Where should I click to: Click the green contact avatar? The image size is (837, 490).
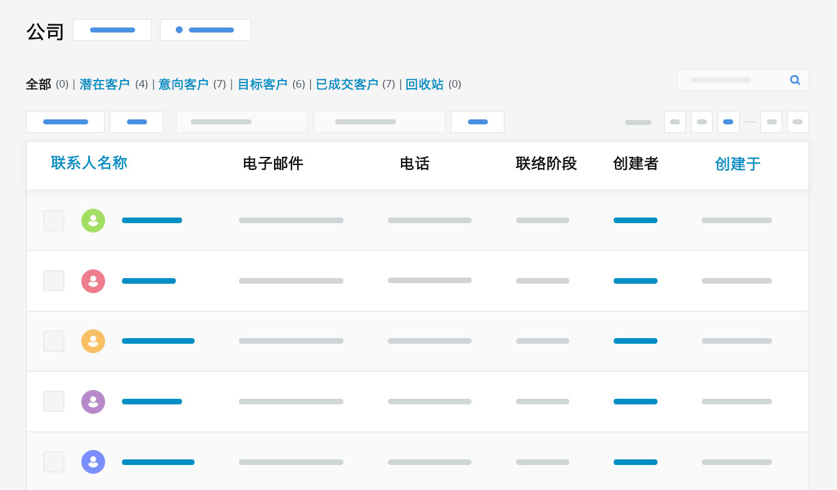pos(93,221)
